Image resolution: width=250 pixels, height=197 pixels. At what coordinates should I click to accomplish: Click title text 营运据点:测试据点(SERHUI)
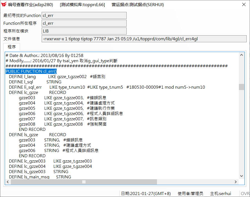137,5
